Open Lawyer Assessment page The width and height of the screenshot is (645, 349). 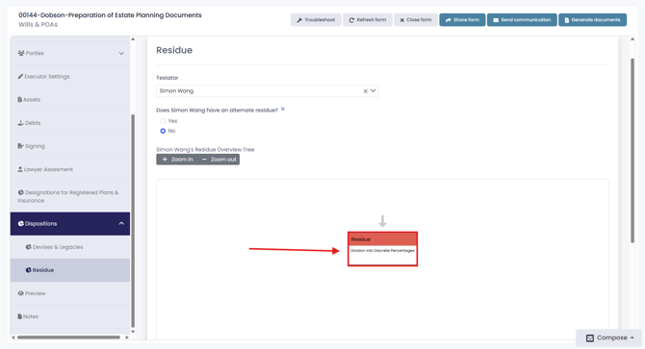(70, 169)
